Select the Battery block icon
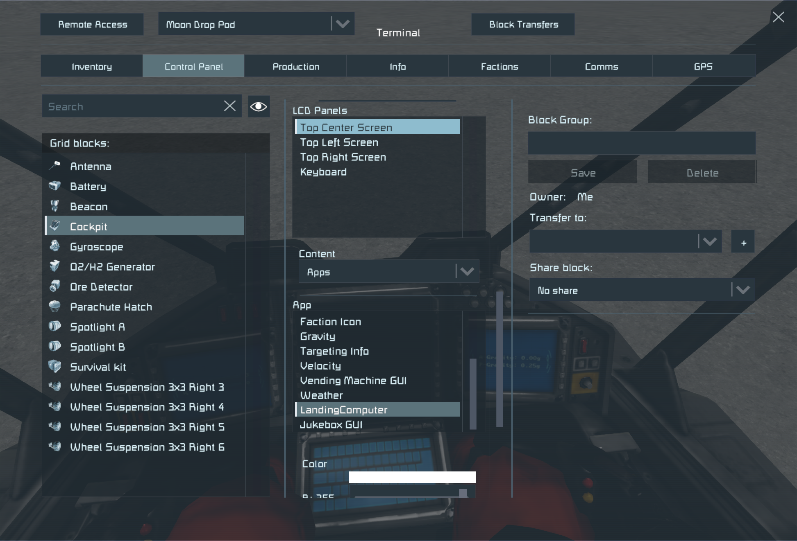 point(54,186)
